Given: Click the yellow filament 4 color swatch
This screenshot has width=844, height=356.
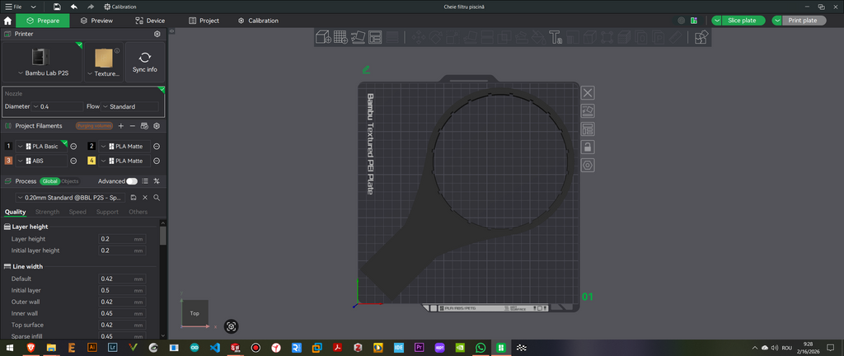Looking at the screenshot, I should (x=91, y=161).
